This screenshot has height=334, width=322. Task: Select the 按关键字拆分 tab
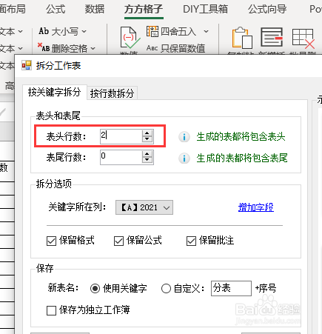coord(55,92)
